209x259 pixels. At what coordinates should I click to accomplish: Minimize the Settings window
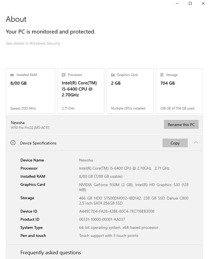point(177,3)
